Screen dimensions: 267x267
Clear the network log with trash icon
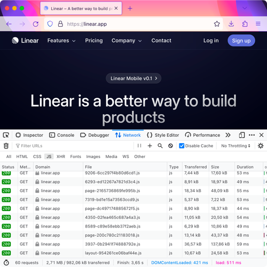pos(6,146)
